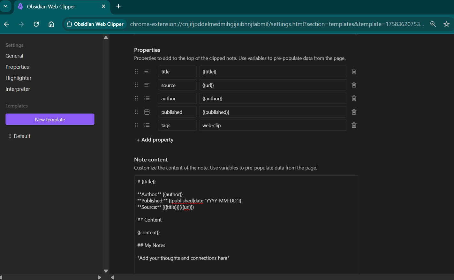Open the browser tab search dropdown

pyautogui.click(x=6, y=6)
